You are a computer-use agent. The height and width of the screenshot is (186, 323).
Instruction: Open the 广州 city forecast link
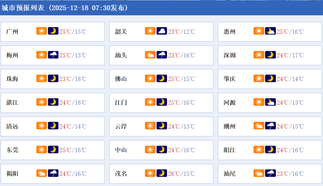tap(12, 31)
